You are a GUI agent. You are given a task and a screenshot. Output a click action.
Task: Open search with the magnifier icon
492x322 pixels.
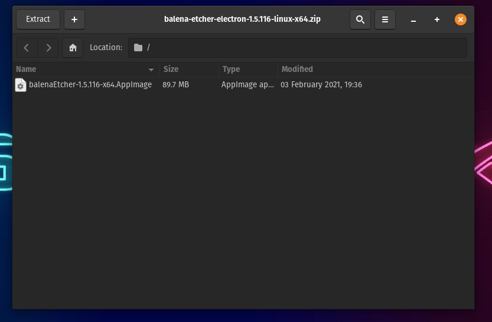click(x=360, y=19)
